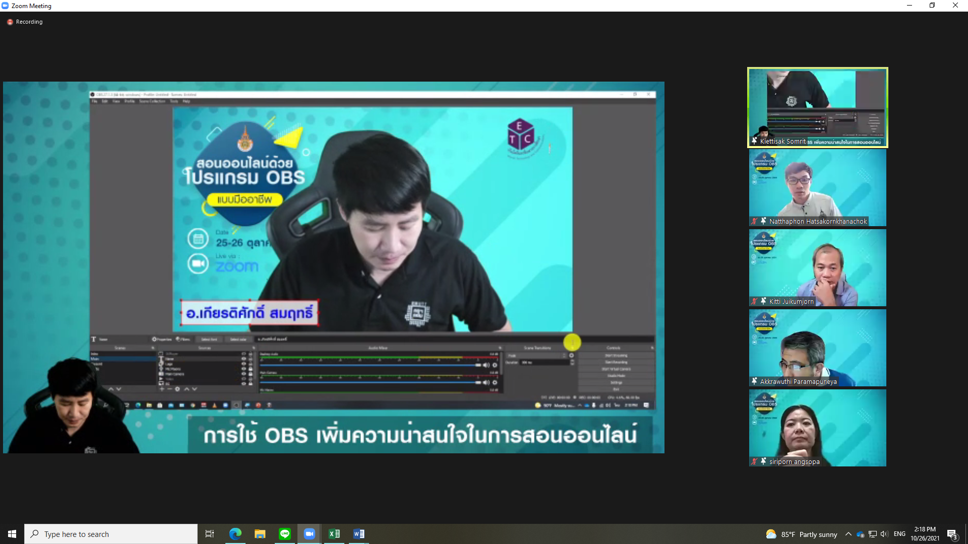The height and width of the screenshot is (544, 968).
Task: Open LINE from the Windows taskbar
Action: (x=285, y=534)
